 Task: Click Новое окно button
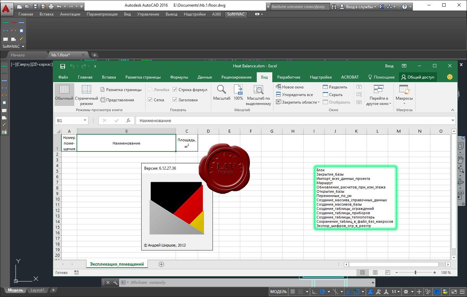[x=290, y=87]
